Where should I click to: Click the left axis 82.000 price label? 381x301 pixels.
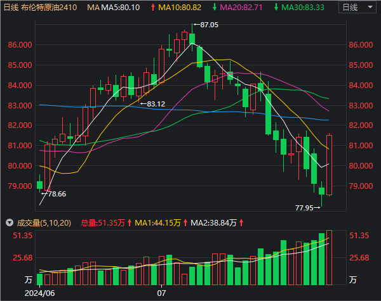point(20,125)
